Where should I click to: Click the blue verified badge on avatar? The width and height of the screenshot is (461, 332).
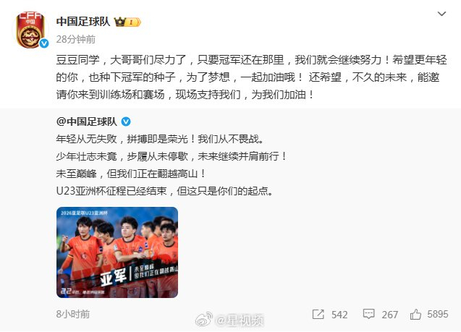pos(44,43)
